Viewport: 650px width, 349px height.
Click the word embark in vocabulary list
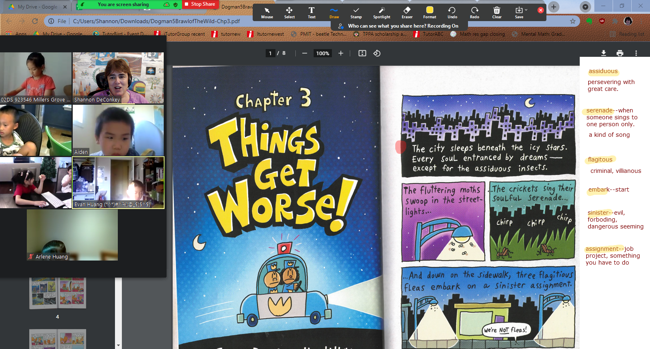point(599,190)
